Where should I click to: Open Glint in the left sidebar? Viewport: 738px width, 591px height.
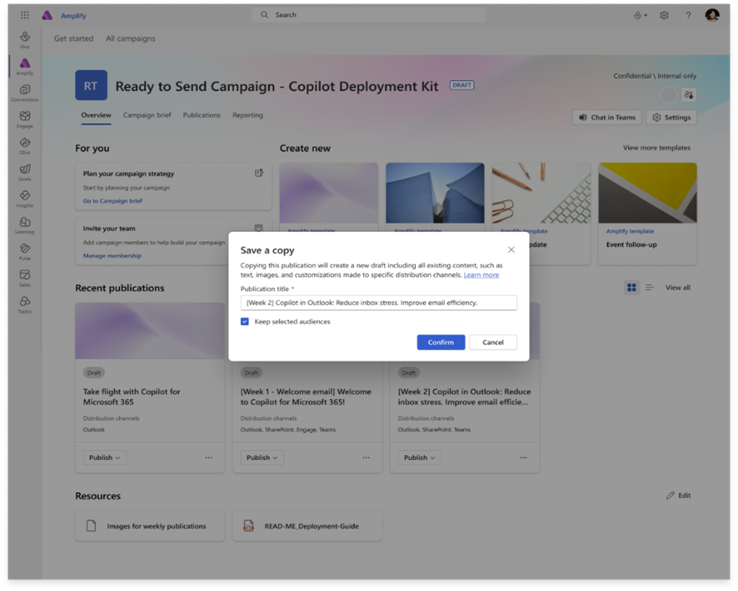click(25, 146)
